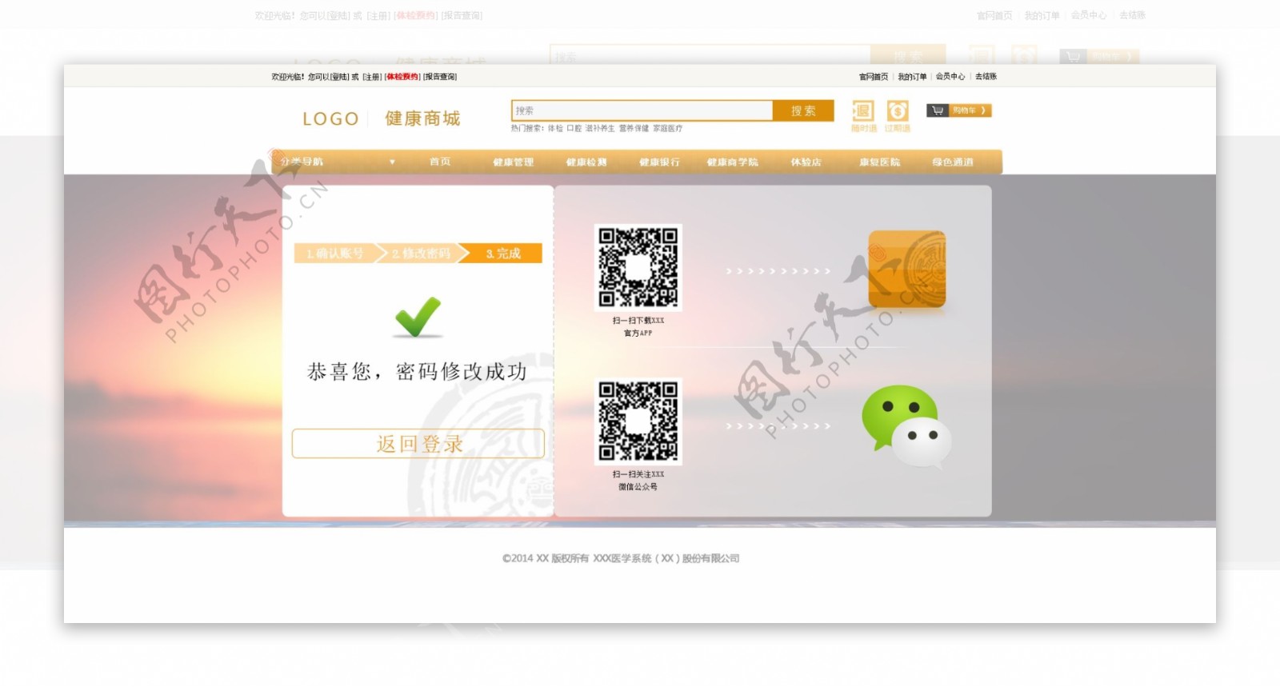
Task: Click the 去结账 link
Action: (986, 77)
